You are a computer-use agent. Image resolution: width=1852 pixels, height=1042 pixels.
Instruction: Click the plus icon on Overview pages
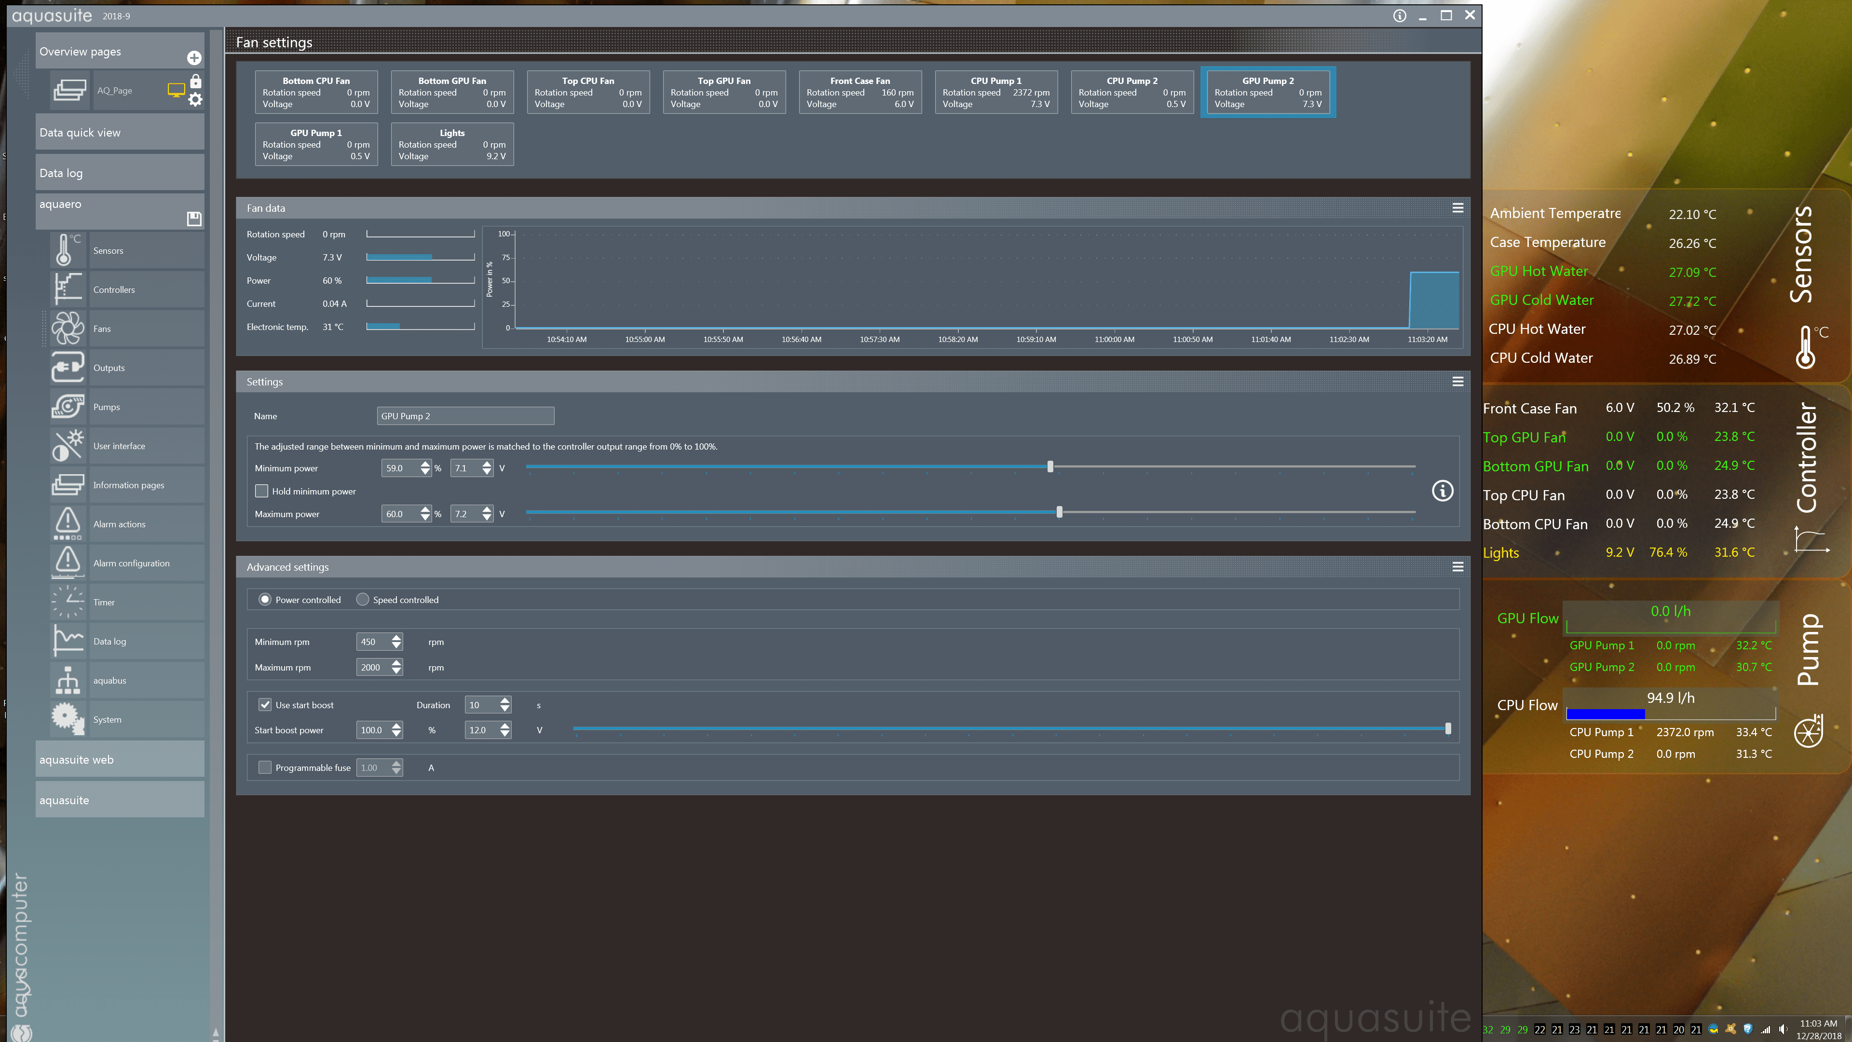click(x=194, y=57)
